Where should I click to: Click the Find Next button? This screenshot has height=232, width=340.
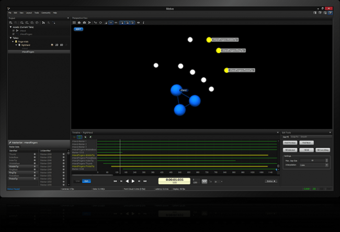[x=307, y=142]
